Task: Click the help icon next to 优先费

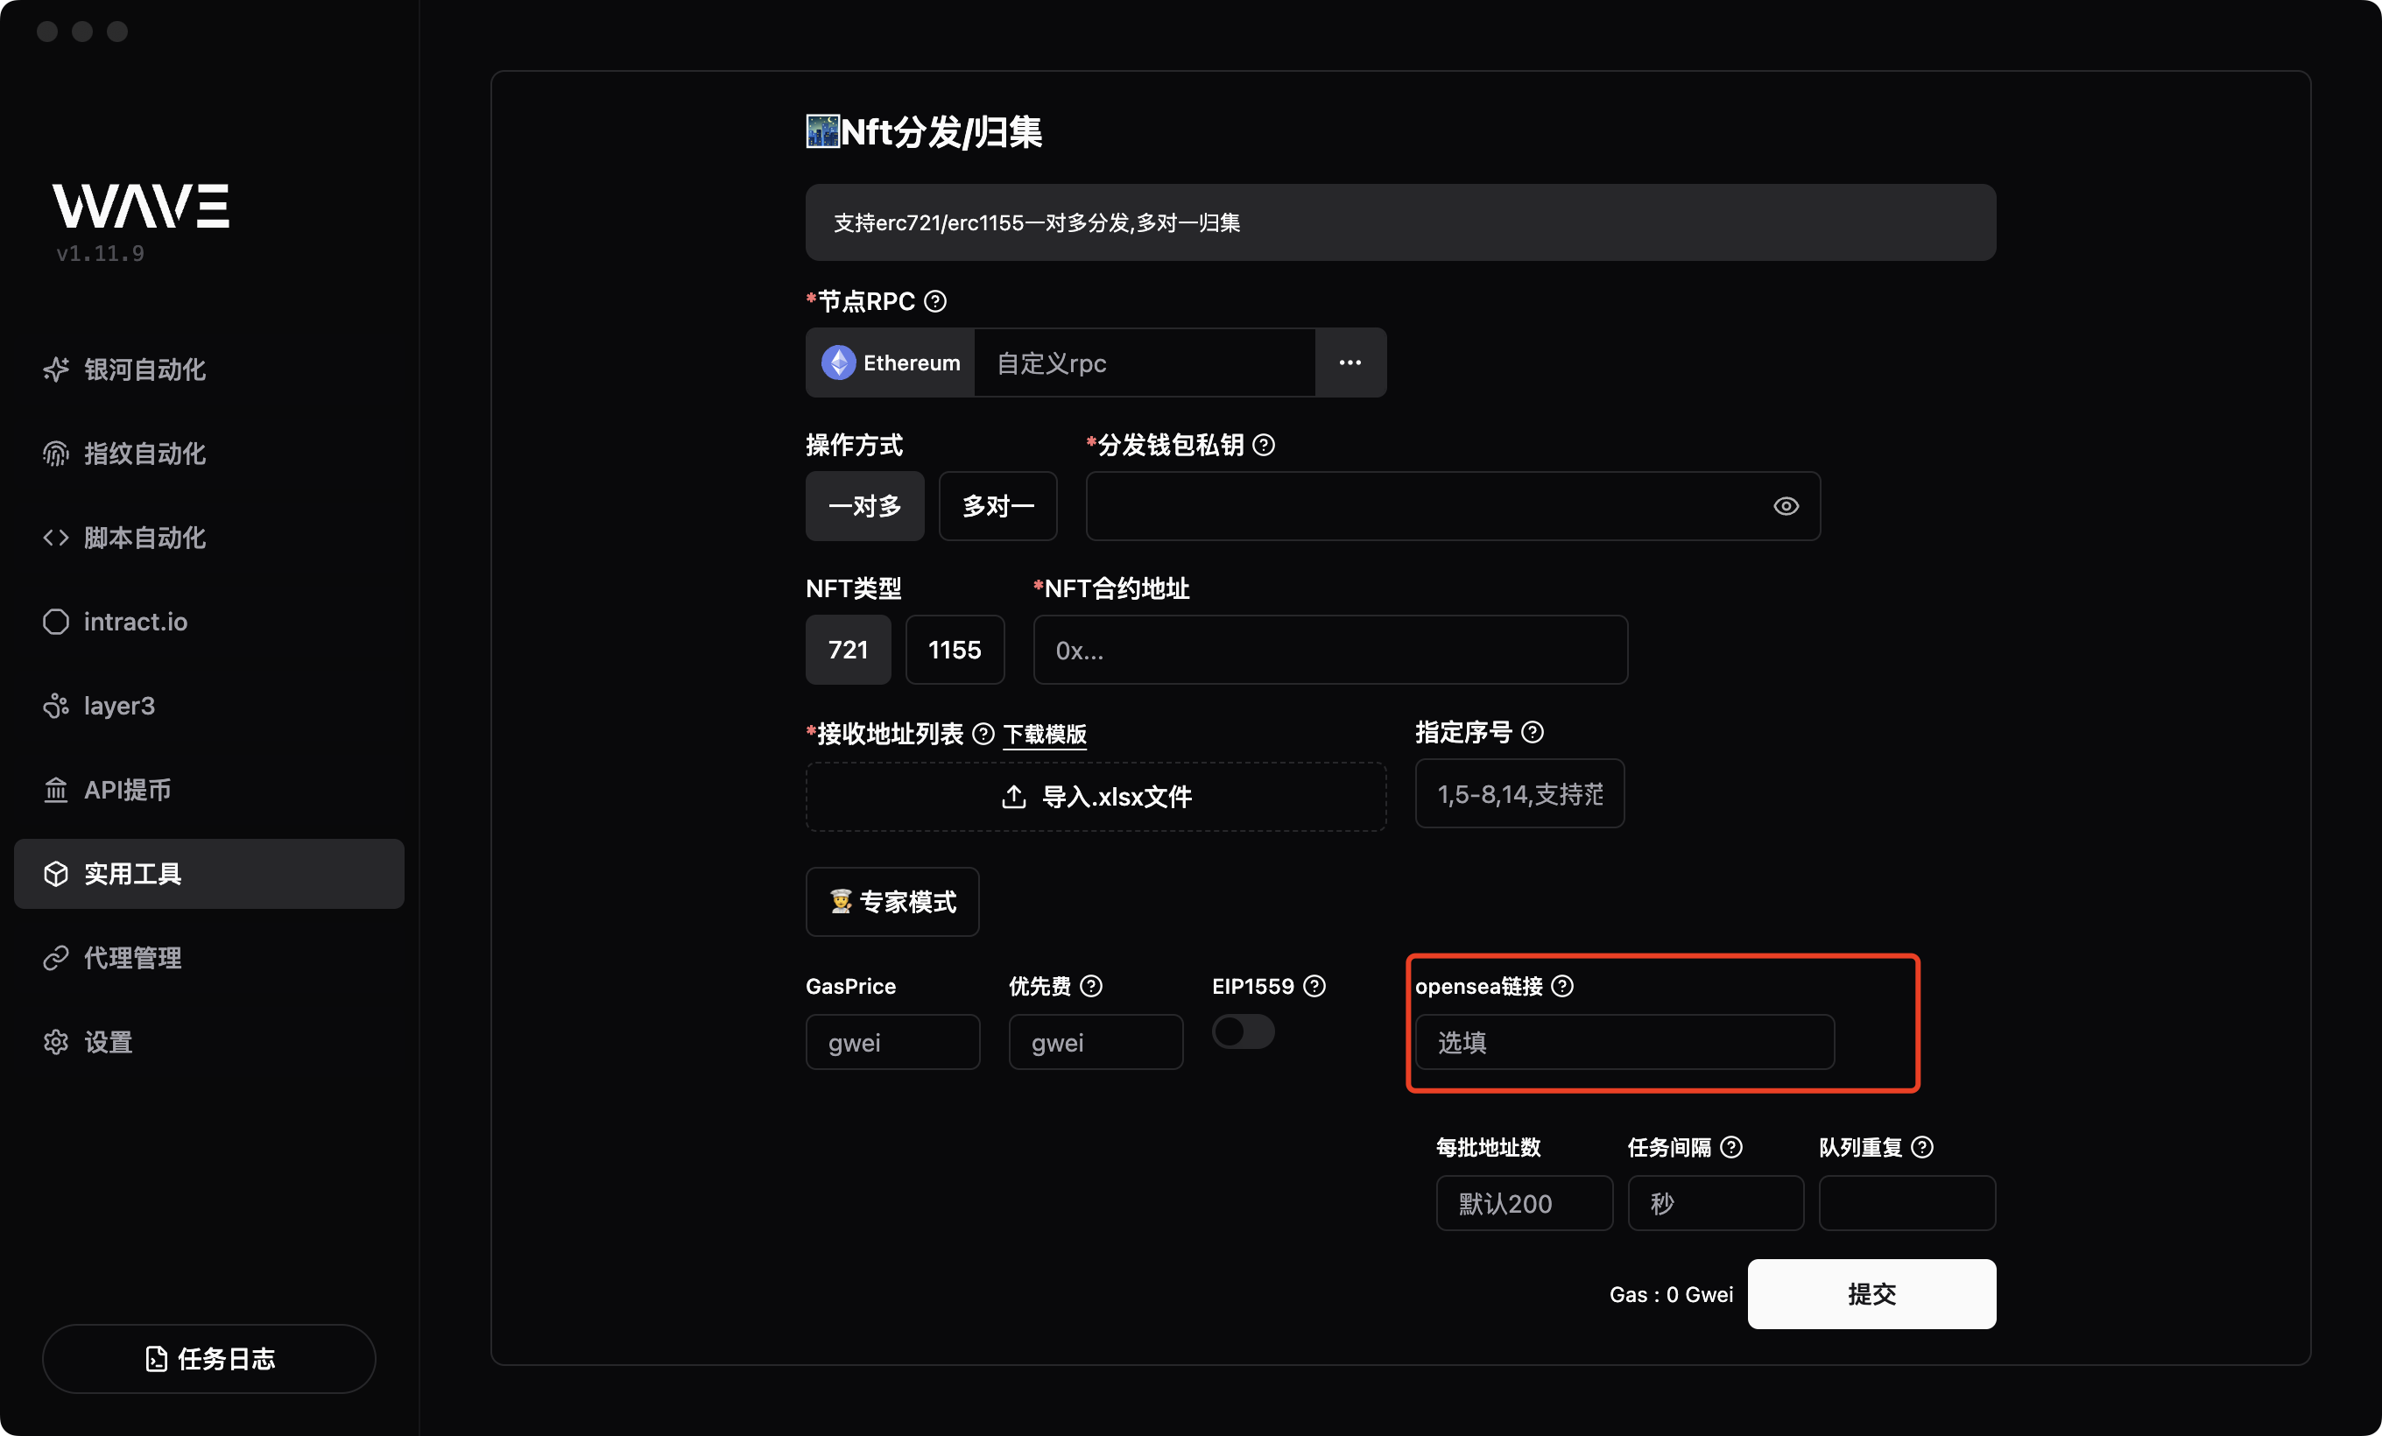Action: (1091, 986)
